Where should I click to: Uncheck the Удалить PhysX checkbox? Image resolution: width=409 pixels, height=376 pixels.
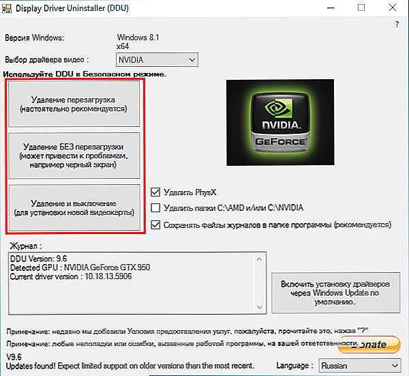tap(155, 192)
